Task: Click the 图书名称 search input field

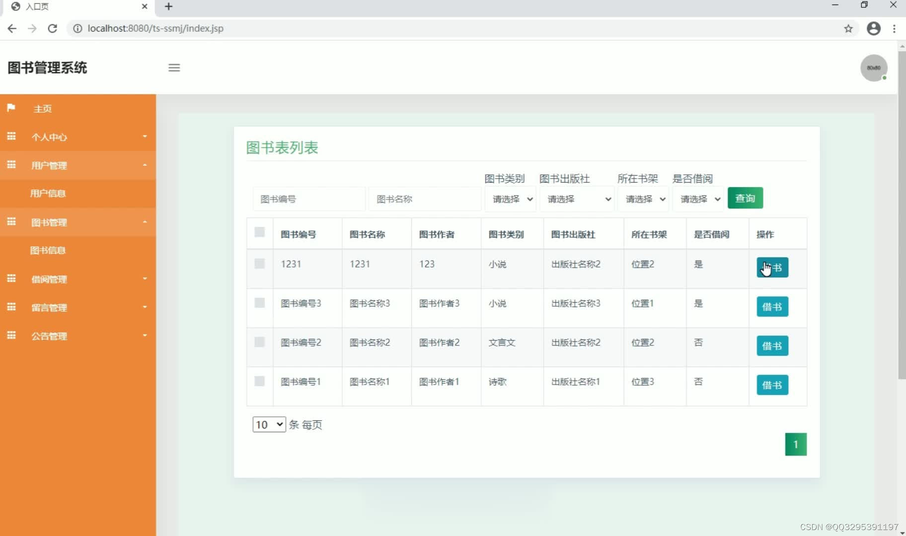Action: click(425, 199)
